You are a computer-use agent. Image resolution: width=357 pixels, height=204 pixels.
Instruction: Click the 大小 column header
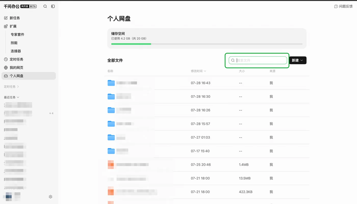[x=242, y=71]
